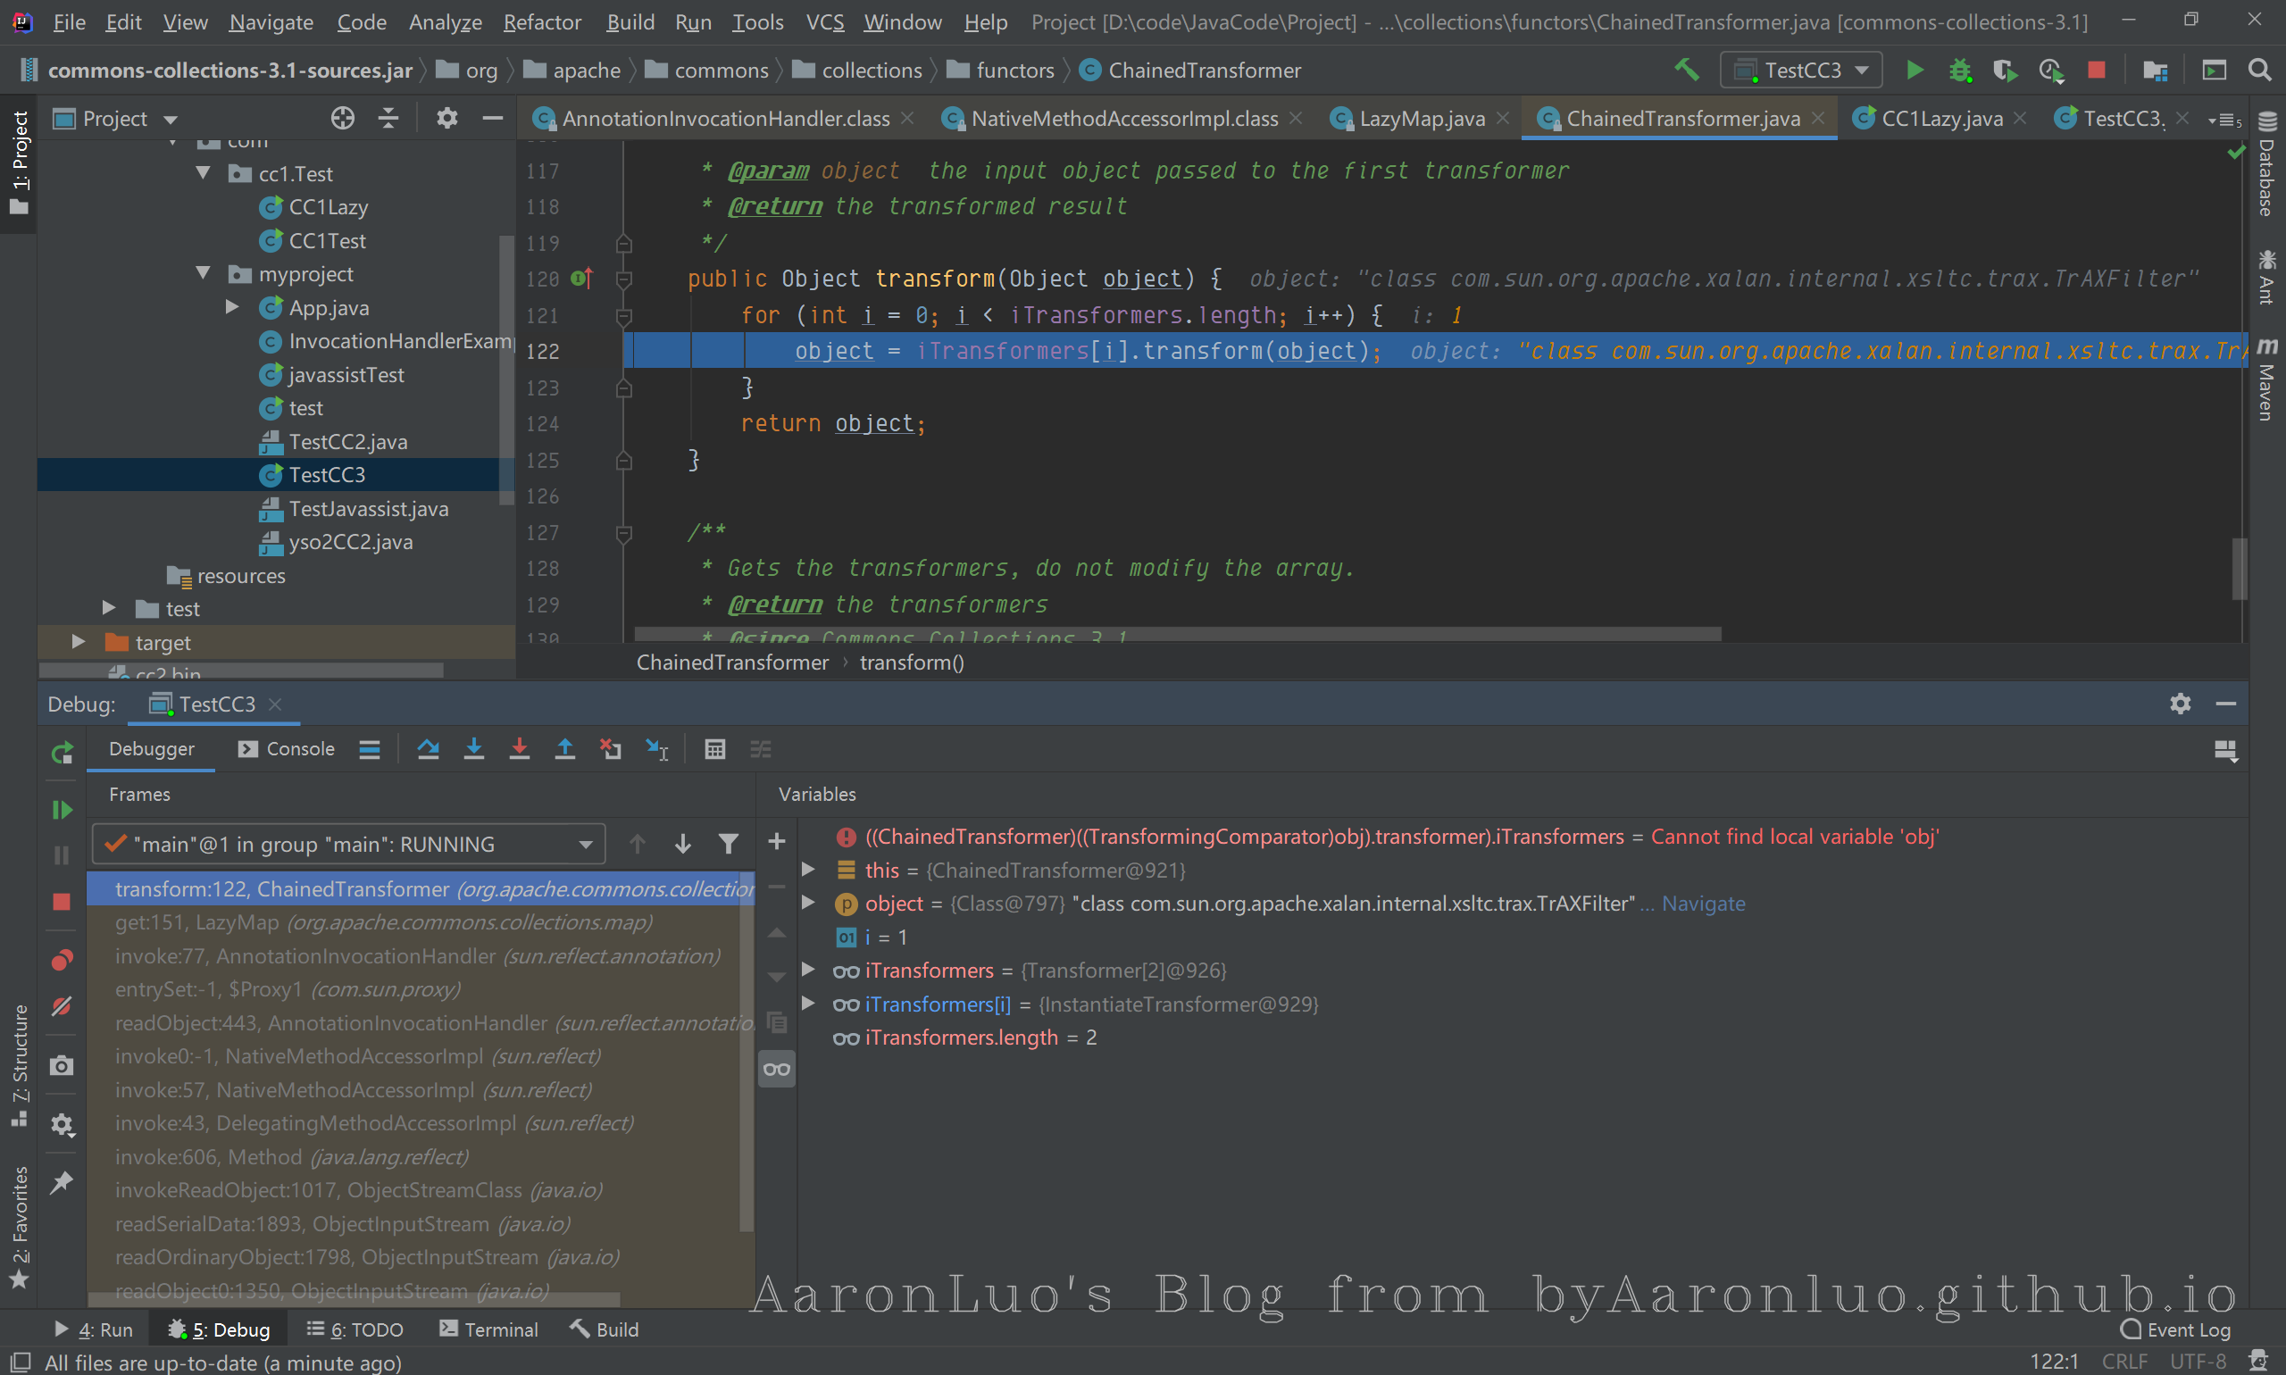Click the Step Into debugger icon

473,750
